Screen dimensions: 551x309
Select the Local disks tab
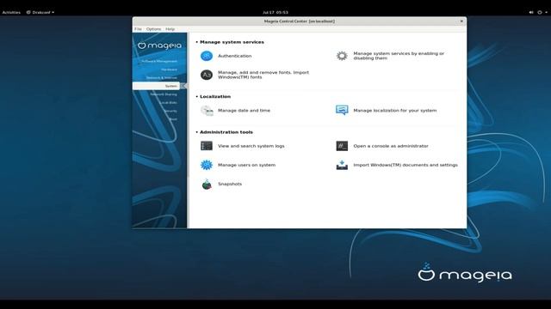click(x=168, y=103)
